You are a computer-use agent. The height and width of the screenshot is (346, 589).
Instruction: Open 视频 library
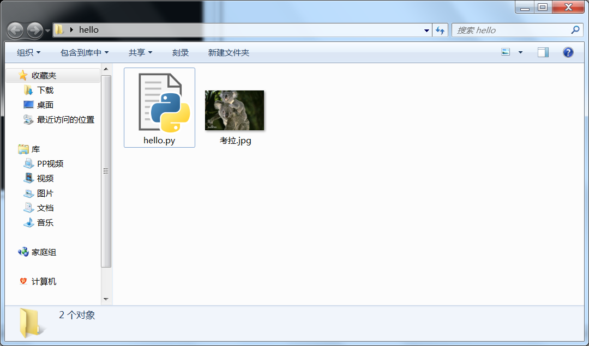pos(45,178)
